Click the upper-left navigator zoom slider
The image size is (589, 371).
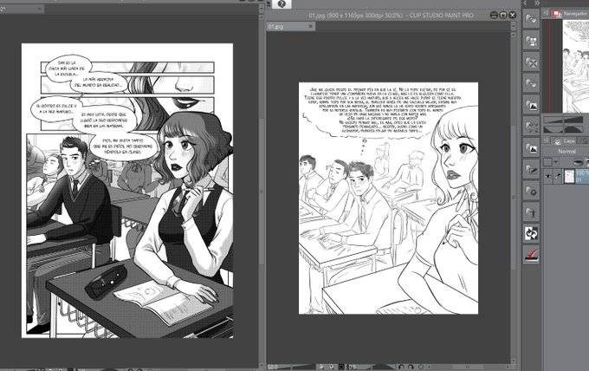point(553,120)
